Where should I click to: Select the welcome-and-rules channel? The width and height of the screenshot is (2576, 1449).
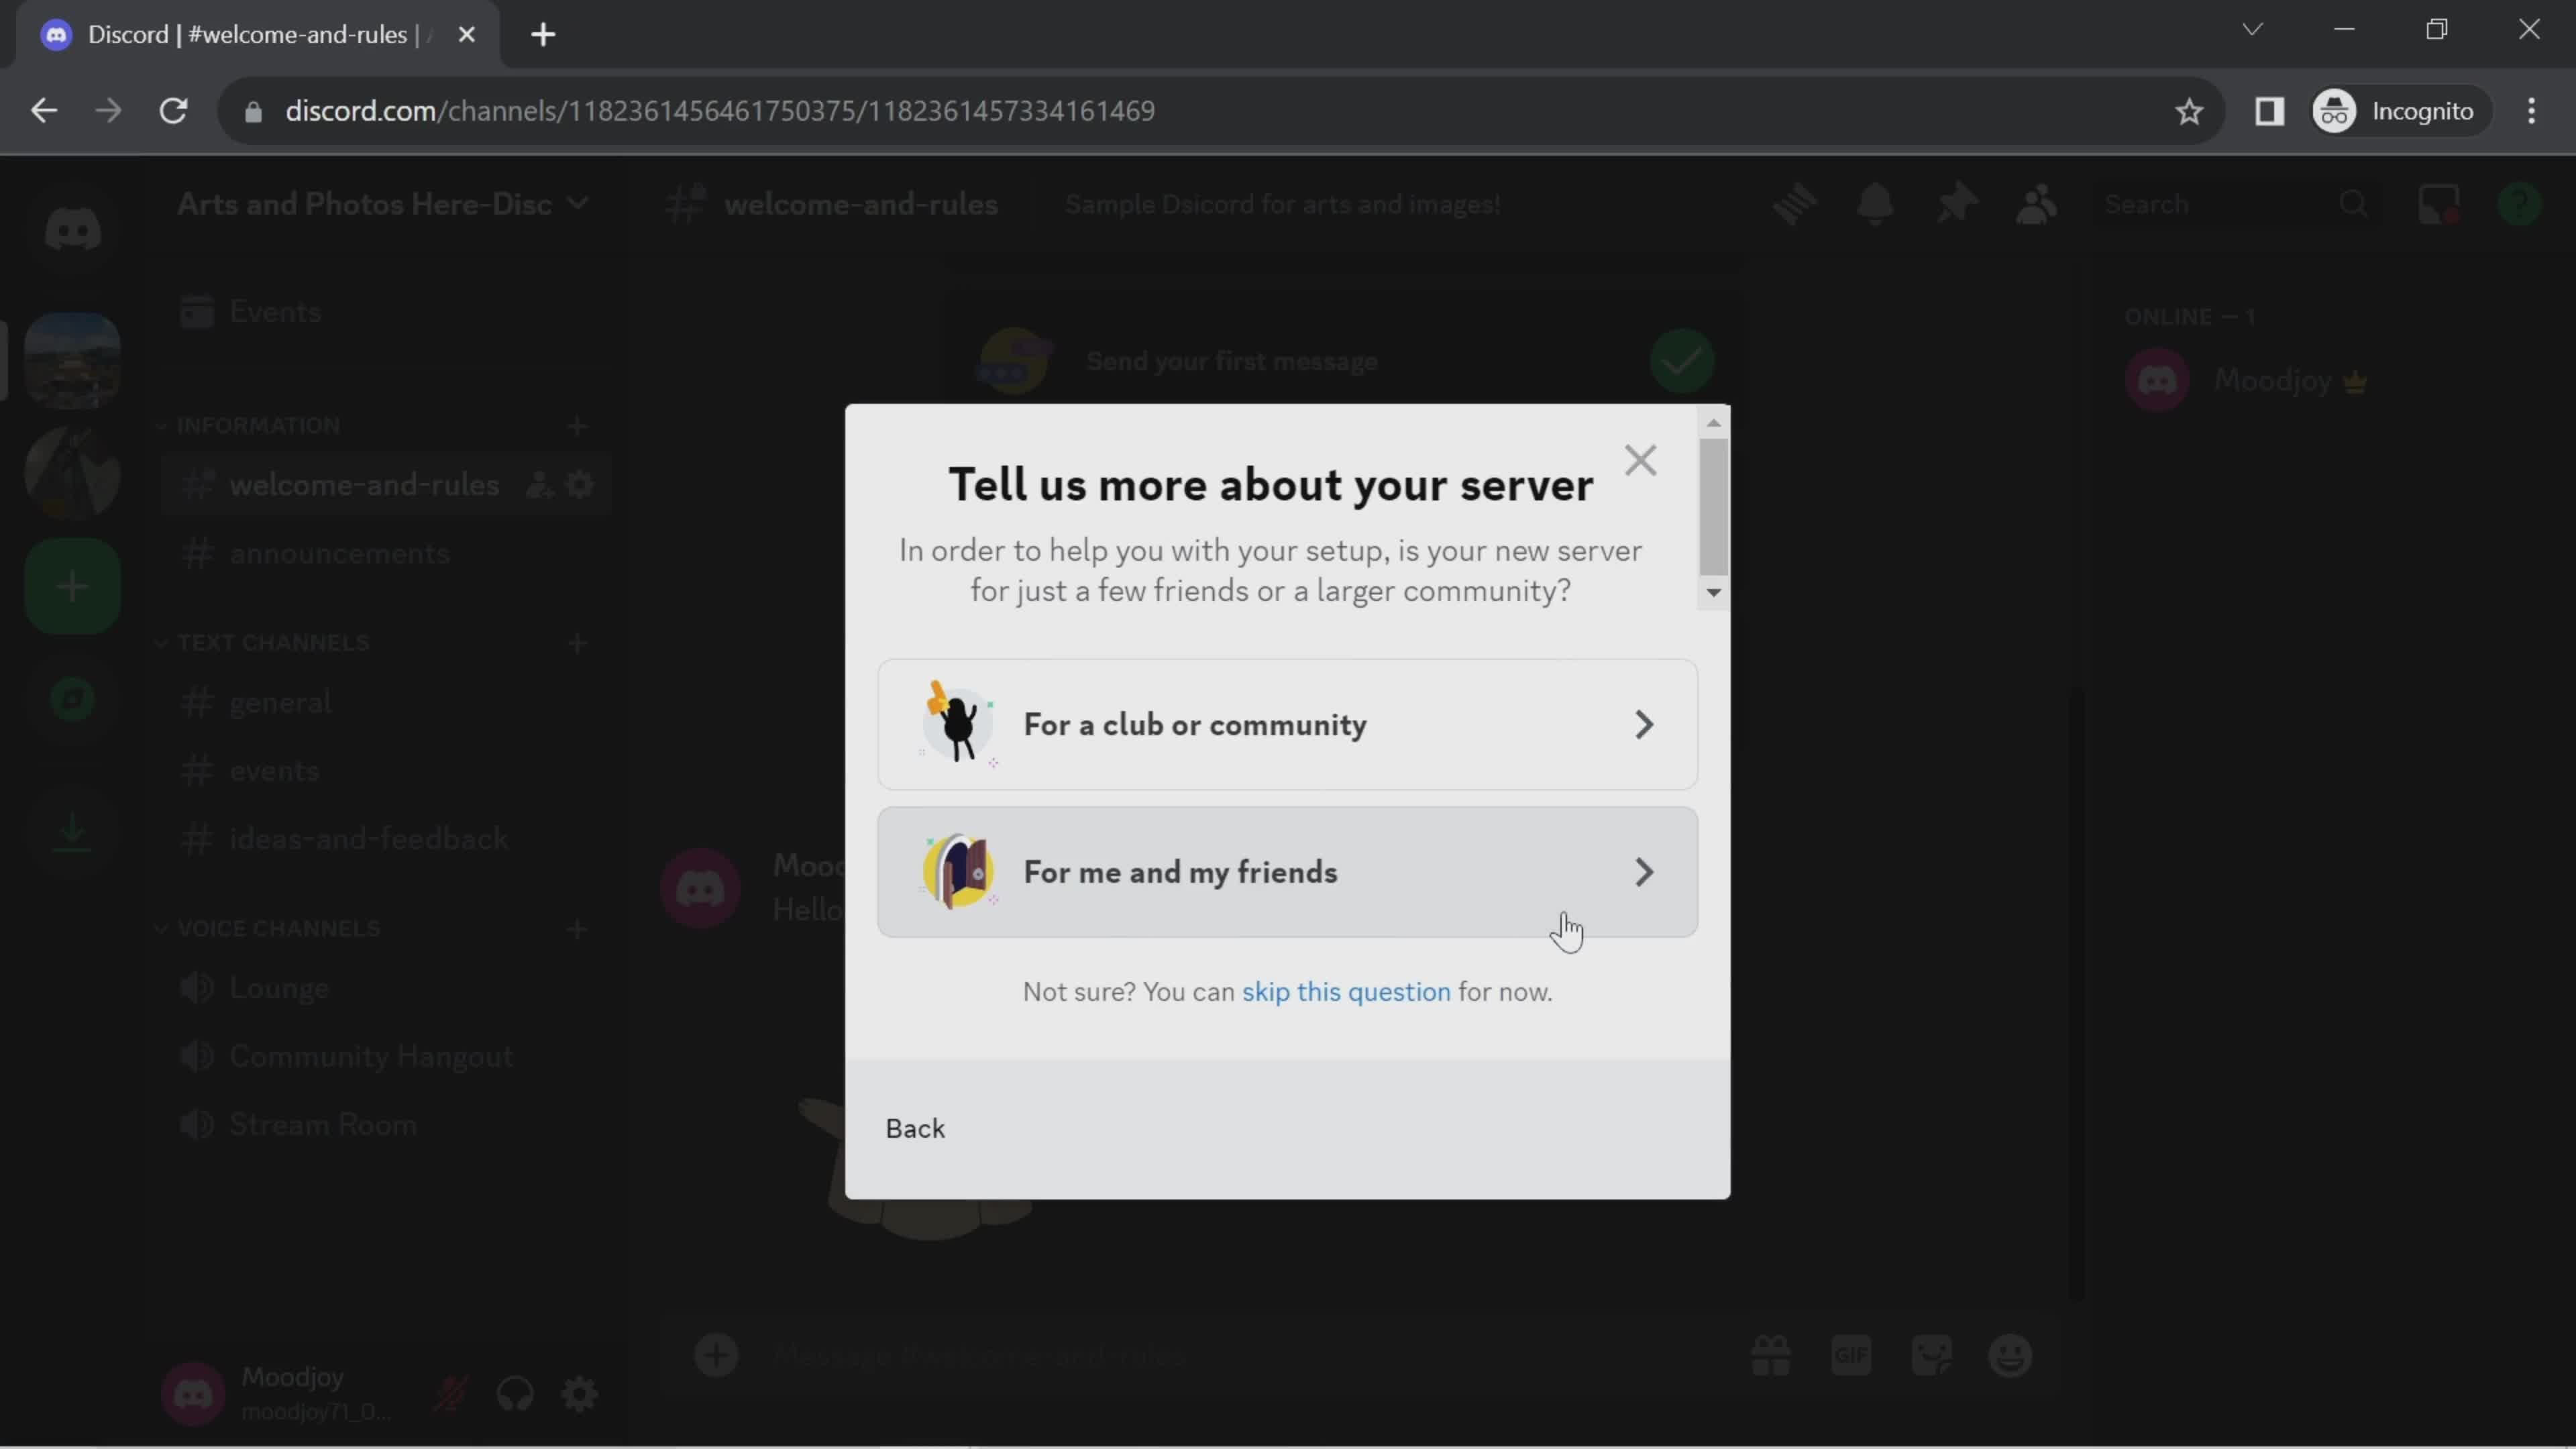point(385,485)
